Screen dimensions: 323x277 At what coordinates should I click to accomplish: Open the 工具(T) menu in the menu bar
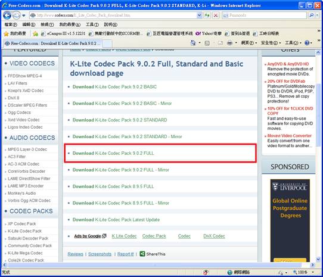(92, 24)
